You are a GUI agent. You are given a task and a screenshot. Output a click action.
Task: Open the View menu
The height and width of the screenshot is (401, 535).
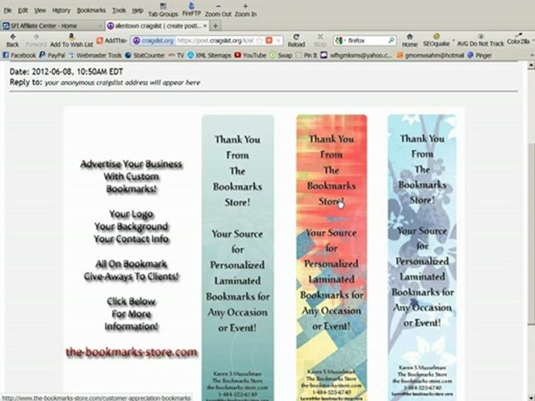pyautogui.click(x=40, y=11)
